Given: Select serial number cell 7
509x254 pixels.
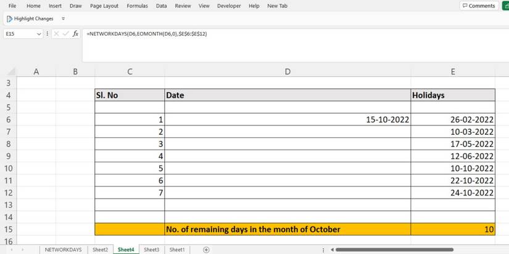Looking at the screenshot, I should click(x=130, y=193).
